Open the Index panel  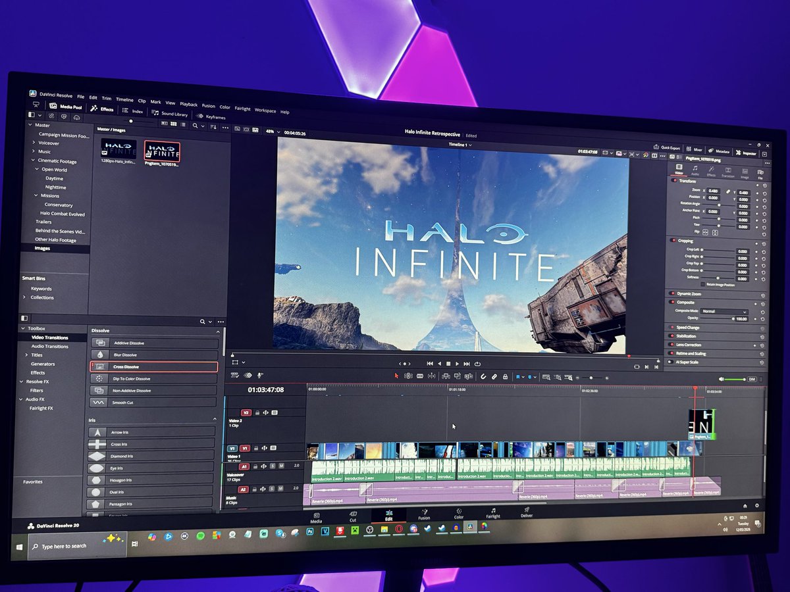click(133, 111)
